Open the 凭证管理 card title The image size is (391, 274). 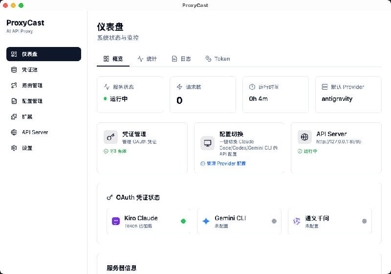(x=134, y=134)
